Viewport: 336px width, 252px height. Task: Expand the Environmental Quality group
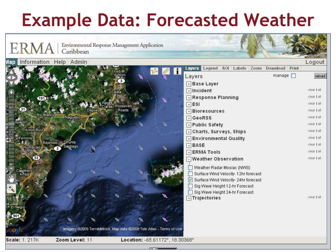pyautogui.click(x=189, y=139)
